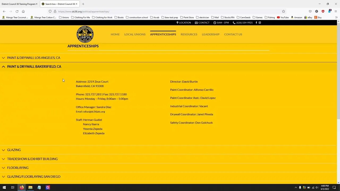Click Director: David Burtle text

(184, 82)
